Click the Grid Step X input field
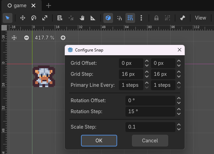This screenshot has height=154, width=214. 131,74
